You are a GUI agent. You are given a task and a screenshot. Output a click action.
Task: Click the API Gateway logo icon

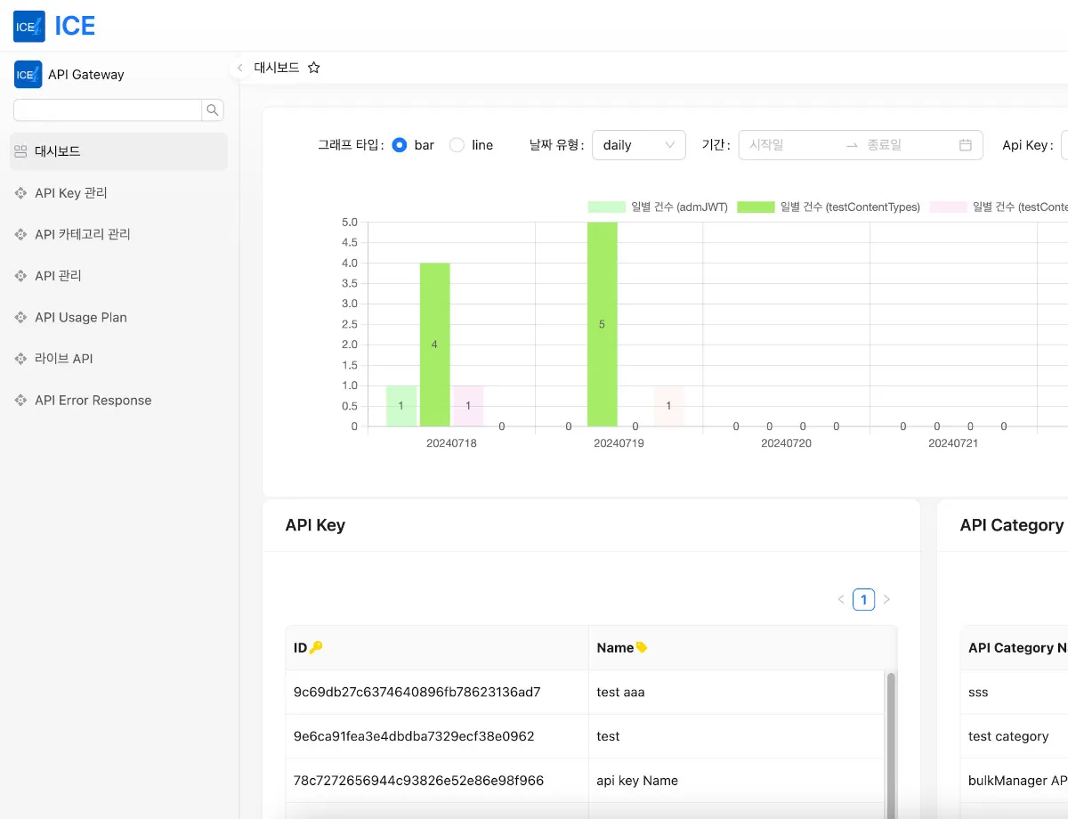[28, 75]
